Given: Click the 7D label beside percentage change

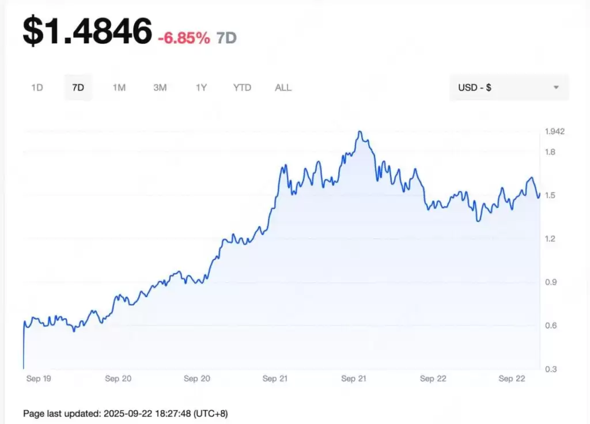Looking at the screenshot, I should pyautogui.click(x=226, y=38).
